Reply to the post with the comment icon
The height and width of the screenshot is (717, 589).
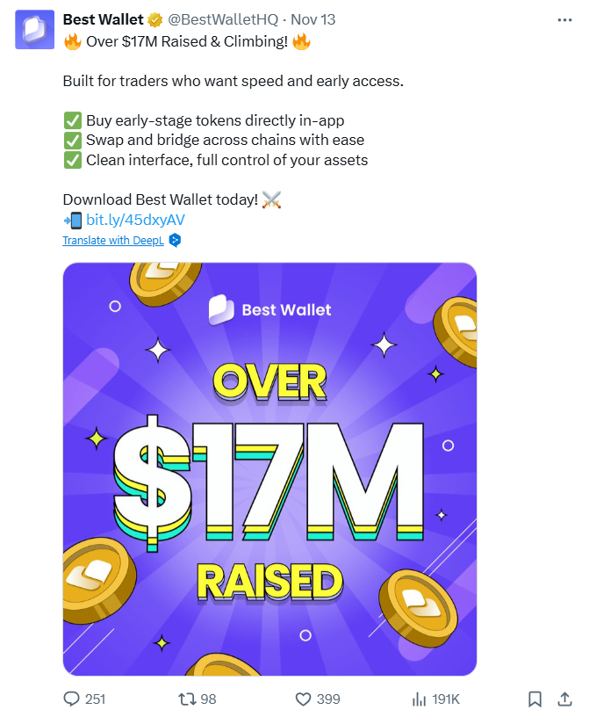[x=72, y=699]
